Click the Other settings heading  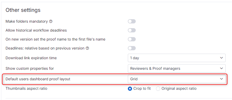point(23,10)
